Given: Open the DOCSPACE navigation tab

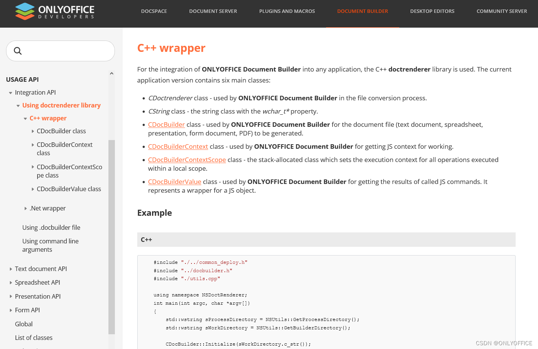Looking at the screenshot, I should click(x=154, y=11).
